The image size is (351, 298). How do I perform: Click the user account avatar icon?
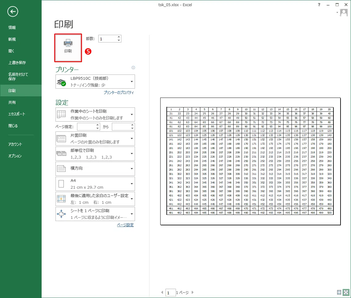[344, 13]
